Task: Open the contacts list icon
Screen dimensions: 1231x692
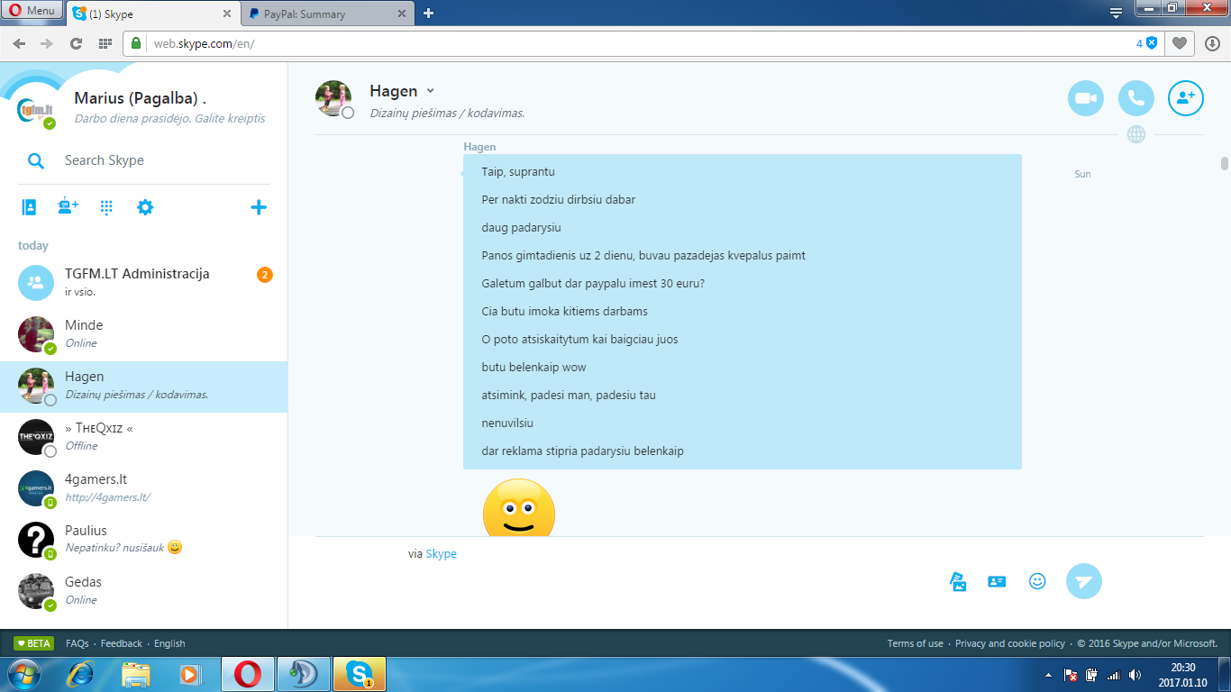Action: tap(29, 207)
